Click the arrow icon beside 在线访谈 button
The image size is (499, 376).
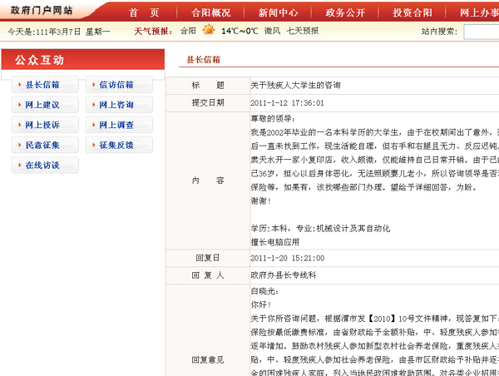[20, 165]
